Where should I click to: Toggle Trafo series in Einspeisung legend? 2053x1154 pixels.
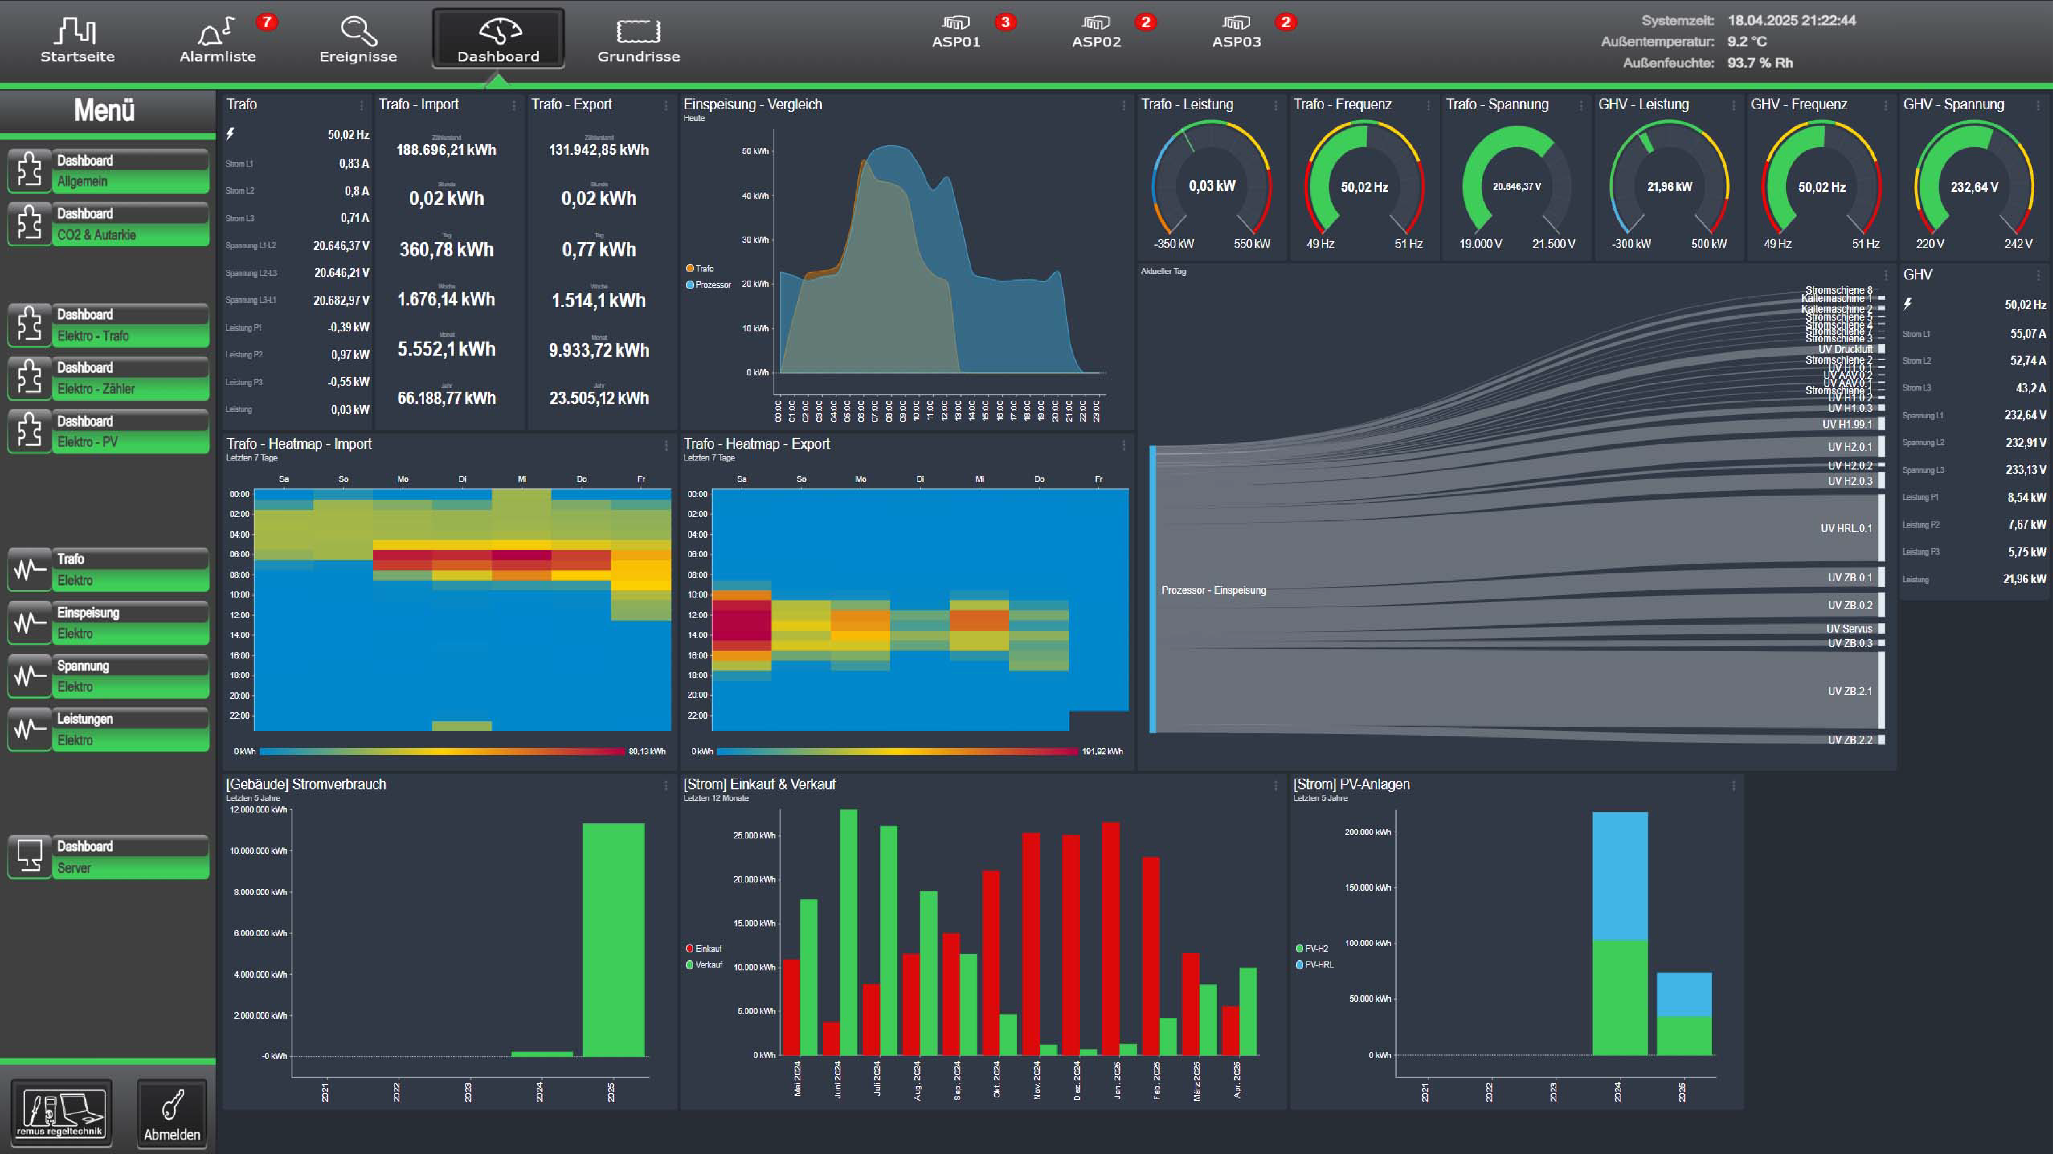(700, 269)
